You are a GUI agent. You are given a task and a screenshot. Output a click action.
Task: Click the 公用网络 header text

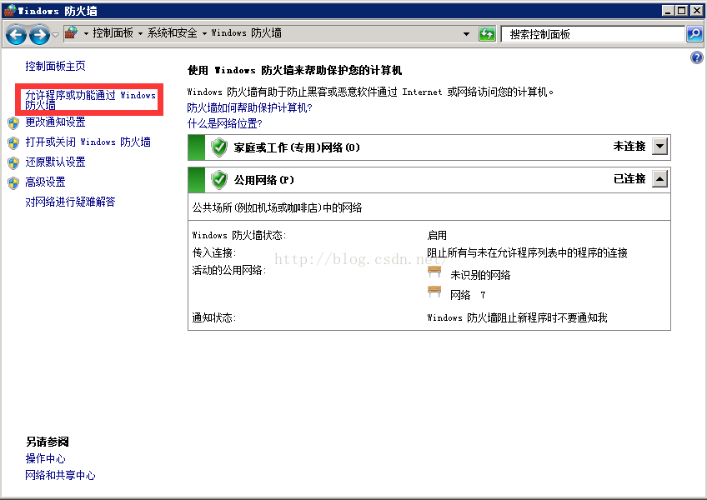(x=263, y=180)
